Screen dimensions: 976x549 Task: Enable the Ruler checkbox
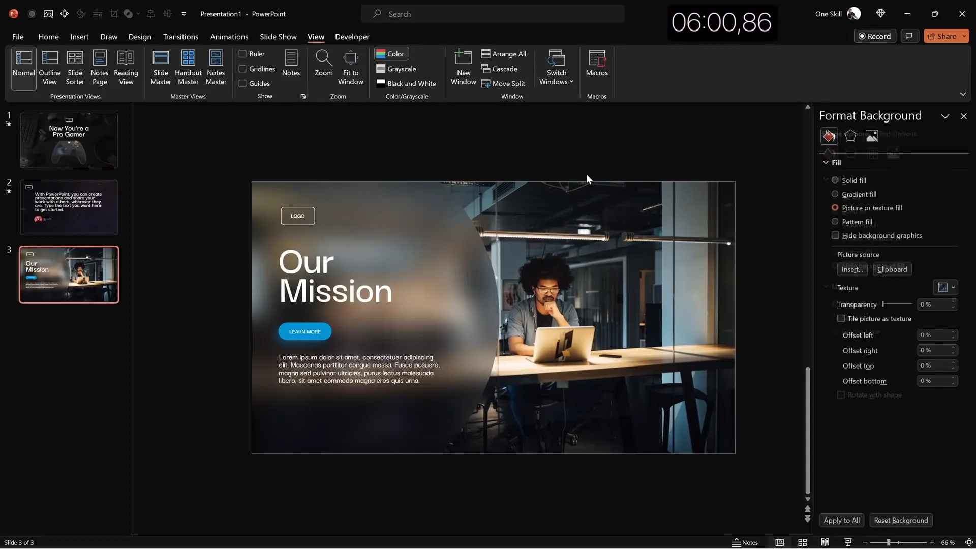click(x=243, y=53)
